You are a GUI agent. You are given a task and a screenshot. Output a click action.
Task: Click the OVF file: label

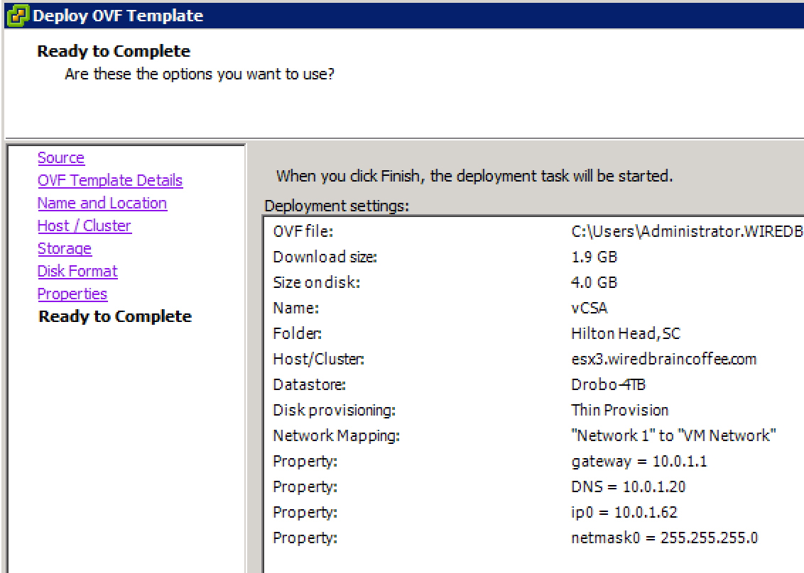pos(303,231)
